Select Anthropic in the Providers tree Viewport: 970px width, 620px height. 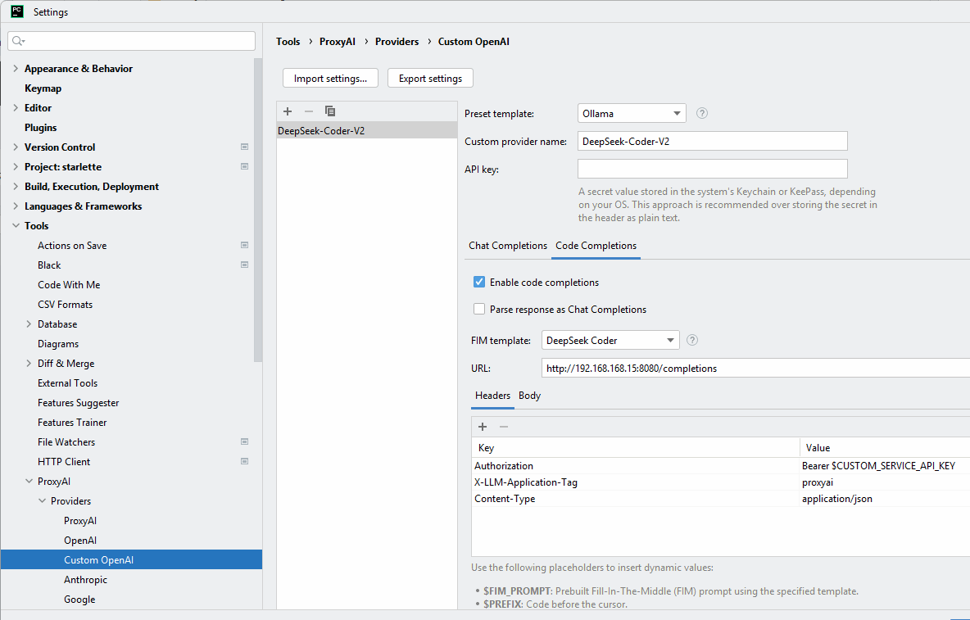[x=85, y=580]
